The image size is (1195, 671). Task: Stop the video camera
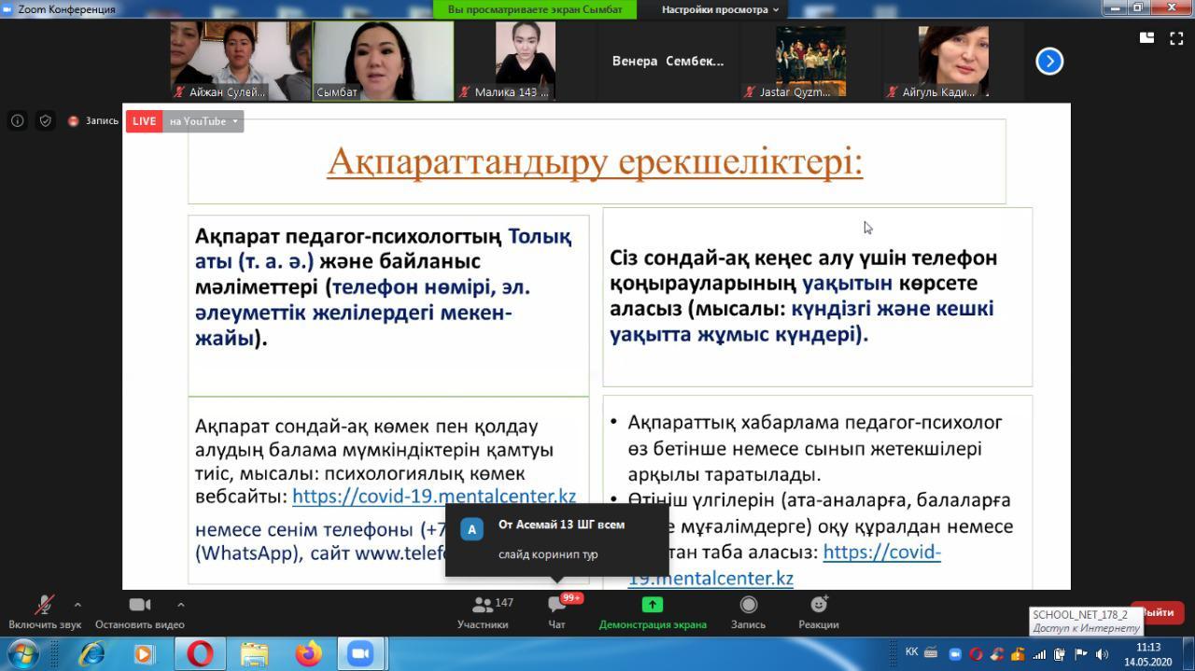[x=140, y=605]
